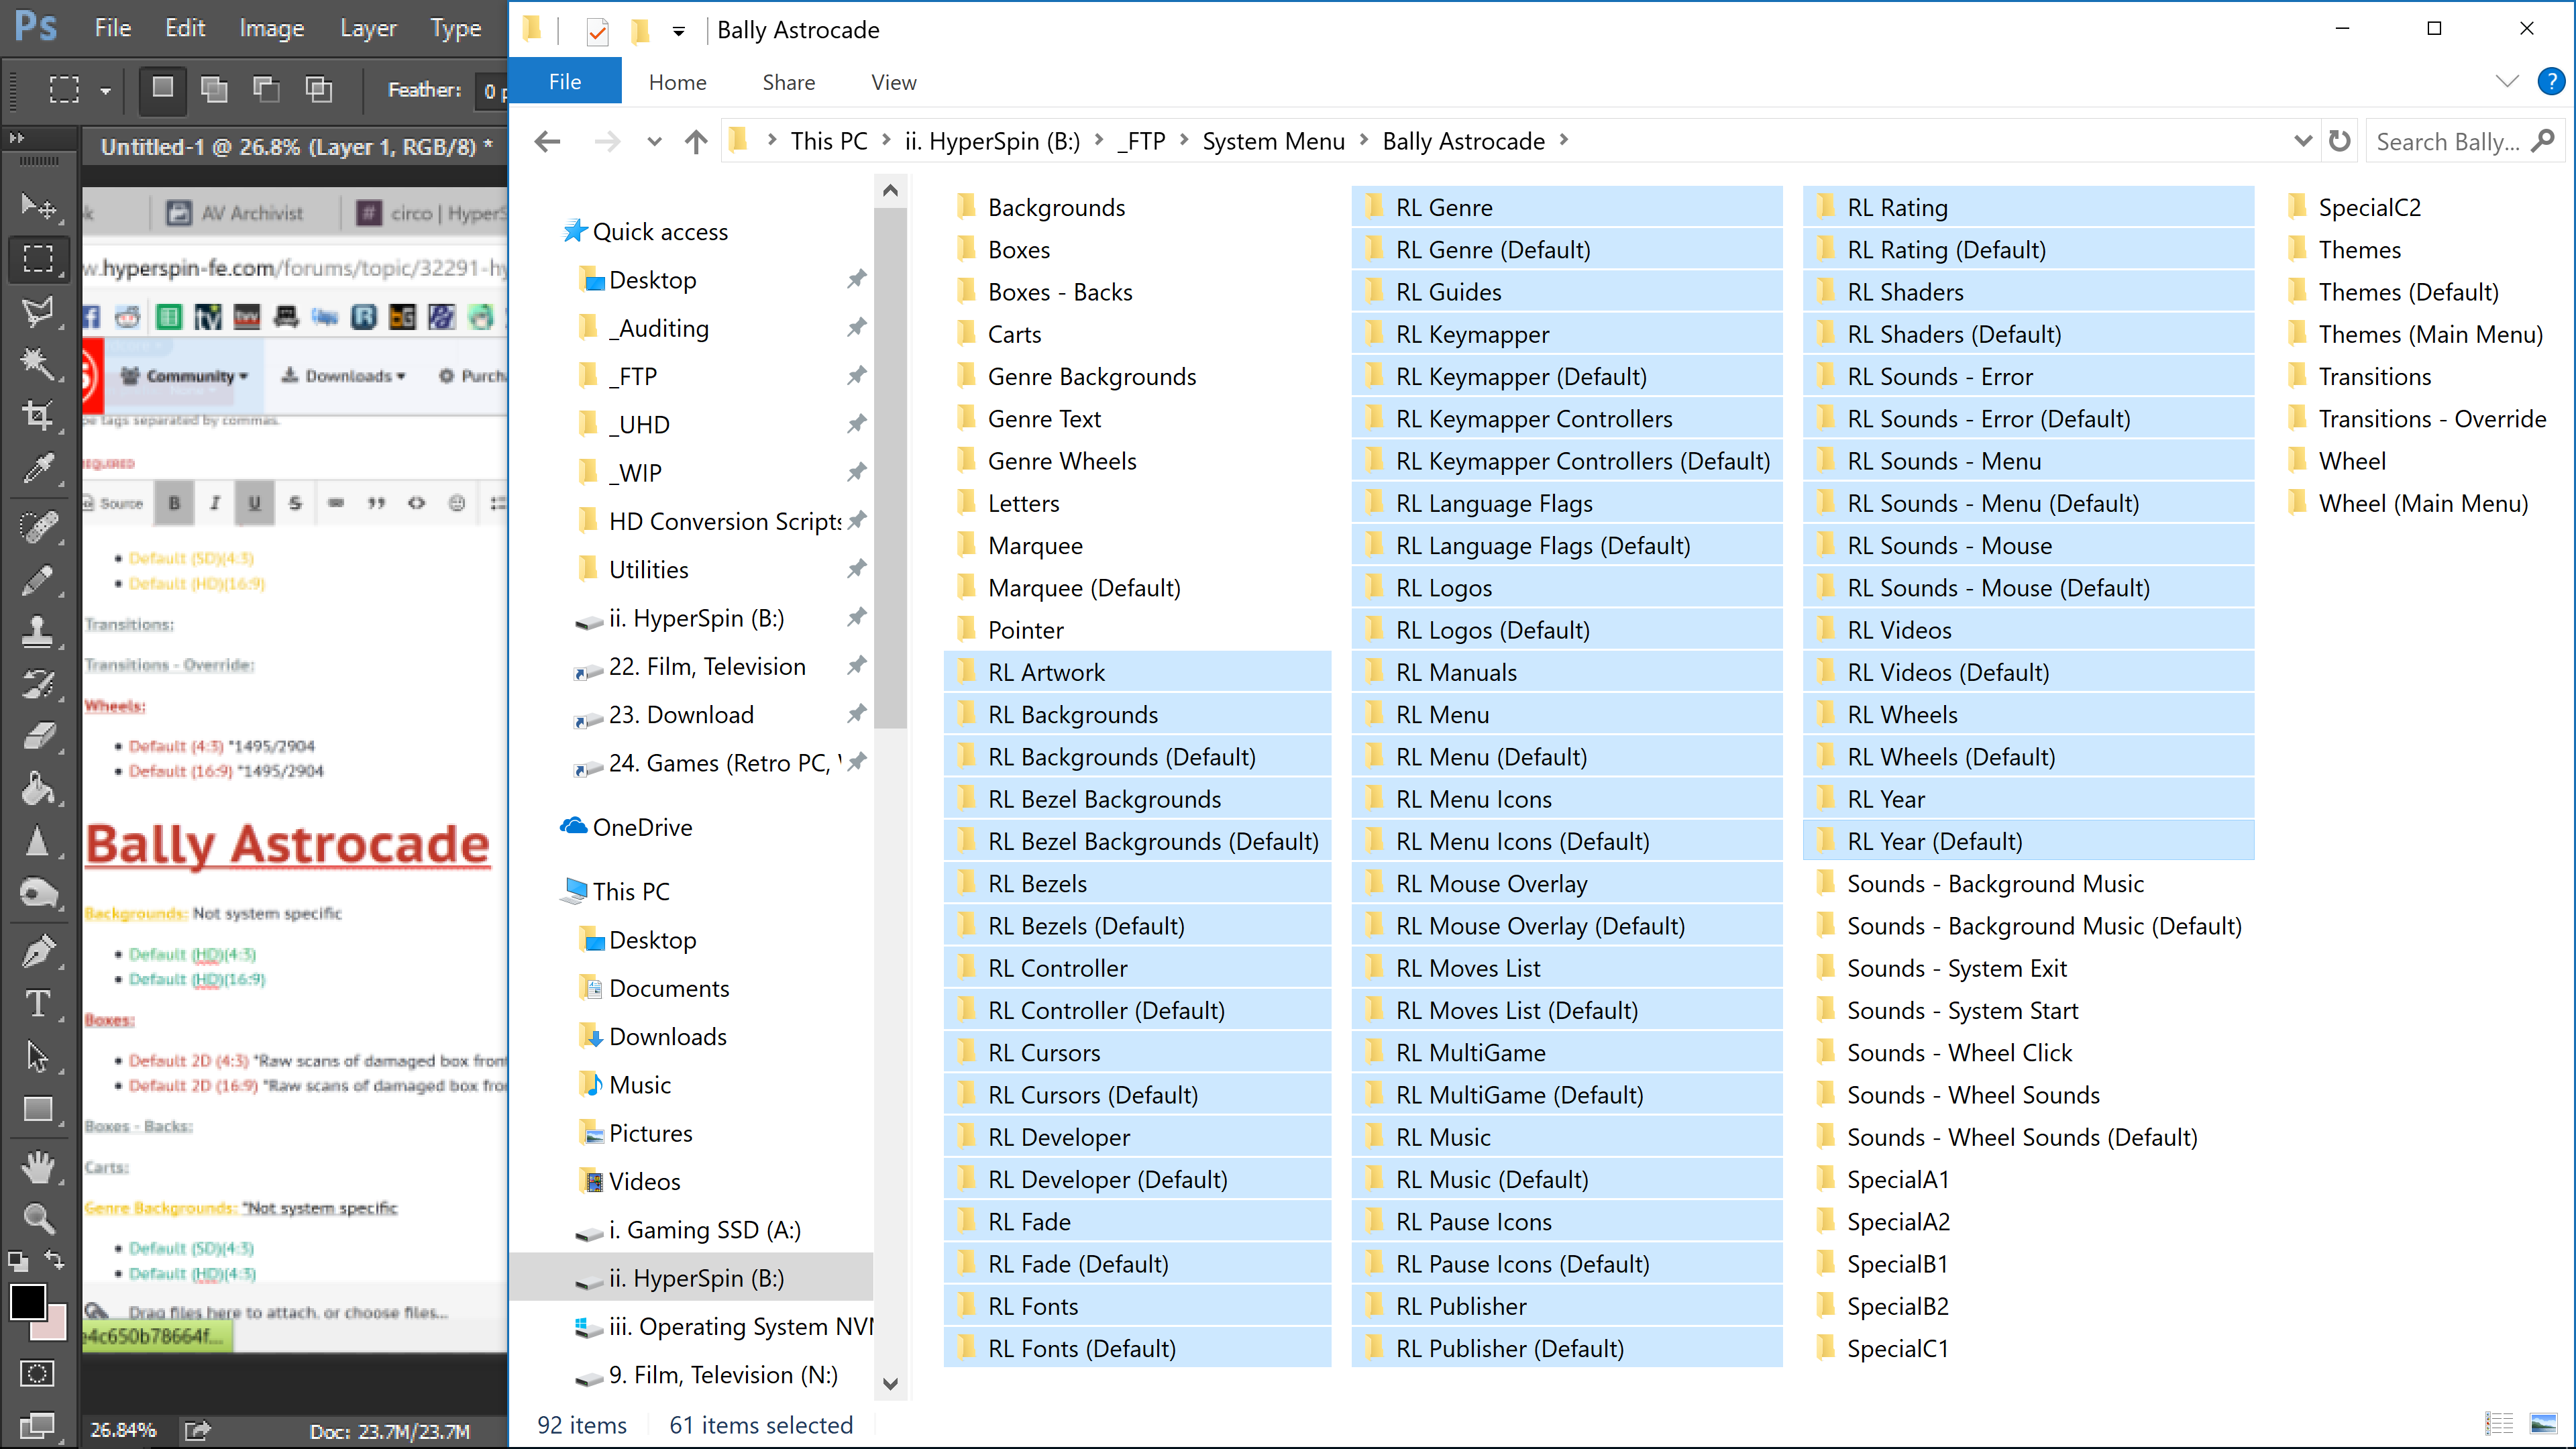Open the marquee tool preset picker arrow
2576x1449 pixels.
point(105,91)
